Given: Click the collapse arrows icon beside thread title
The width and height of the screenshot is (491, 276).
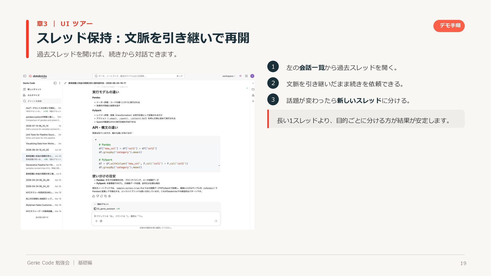Looking at the screenshot, I should [x=65, y=83].
